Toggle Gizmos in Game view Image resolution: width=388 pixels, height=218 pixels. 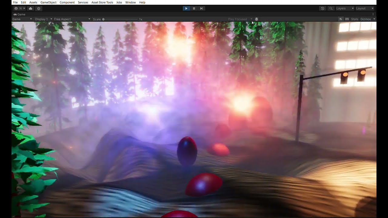tap(366, 19)
